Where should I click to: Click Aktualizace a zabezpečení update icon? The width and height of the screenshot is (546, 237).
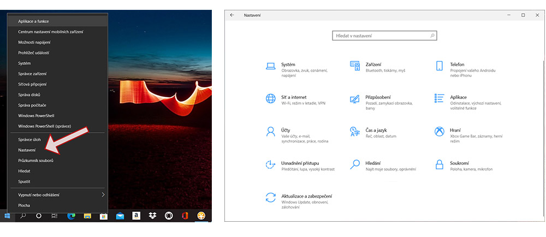270,197
